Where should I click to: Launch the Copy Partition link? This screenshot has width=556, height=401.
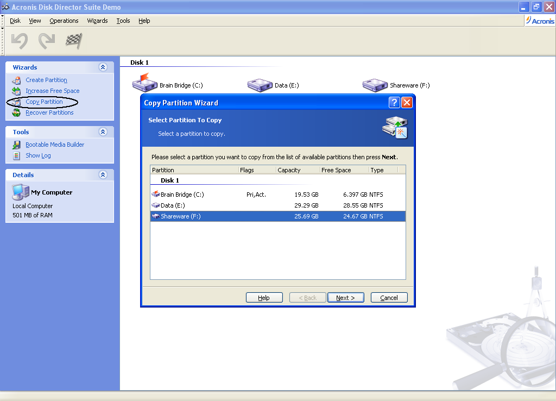[x=44, y=102]
